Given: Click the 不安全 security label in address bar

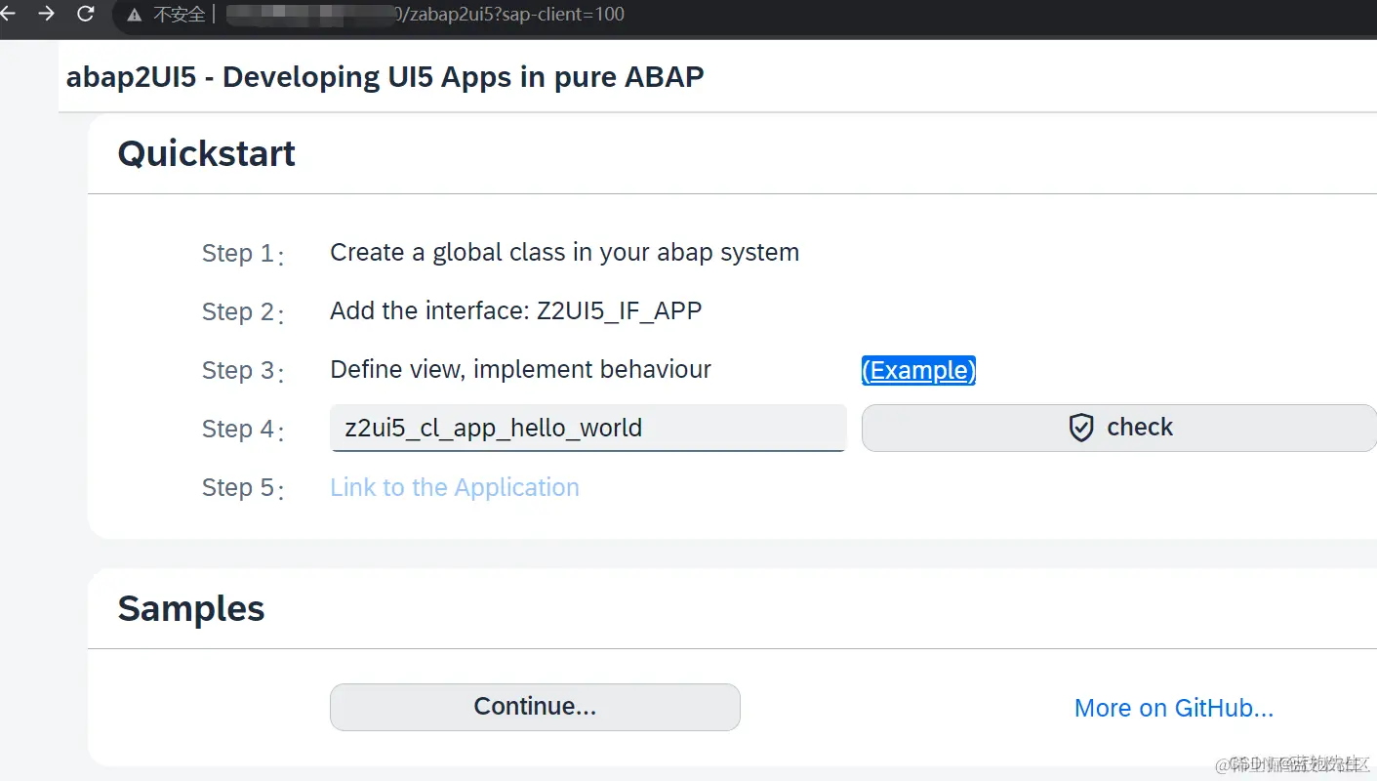Looking at the screenshot, I should [179, 15].
